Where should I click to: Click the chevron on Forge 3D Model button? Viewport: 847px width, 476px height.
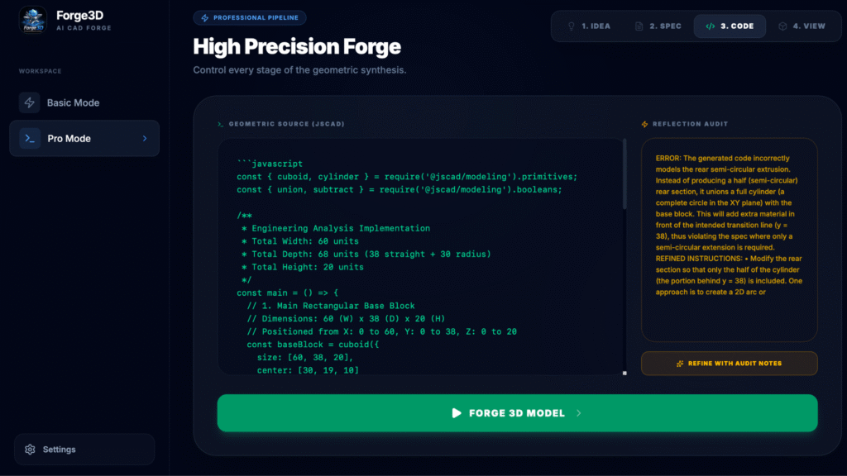[579, 413]
